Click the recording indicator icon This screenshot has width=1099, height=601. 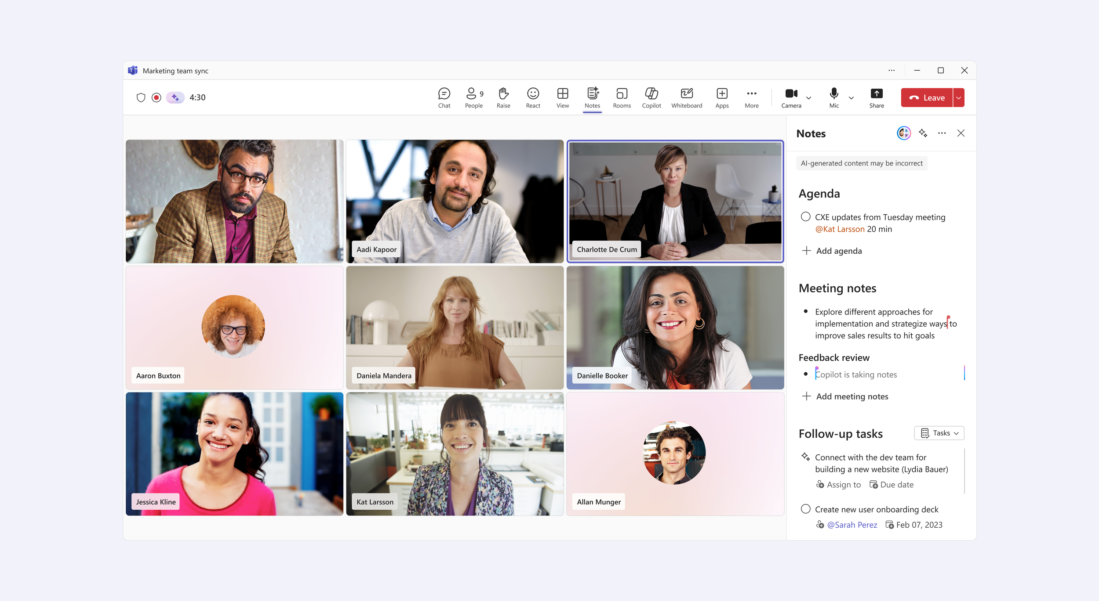(x=156, y=97)
